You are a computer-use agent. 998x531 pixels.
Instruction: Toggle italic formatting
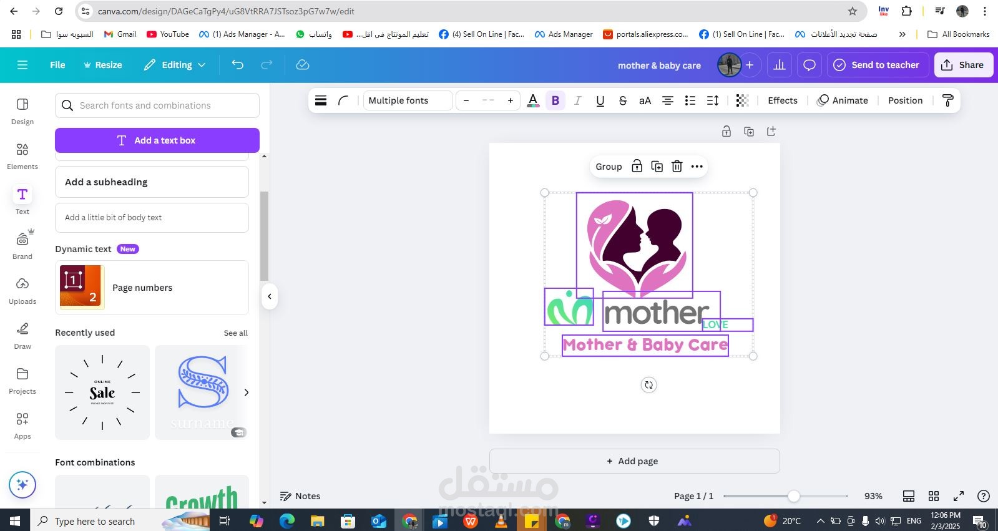click(578, 100)
